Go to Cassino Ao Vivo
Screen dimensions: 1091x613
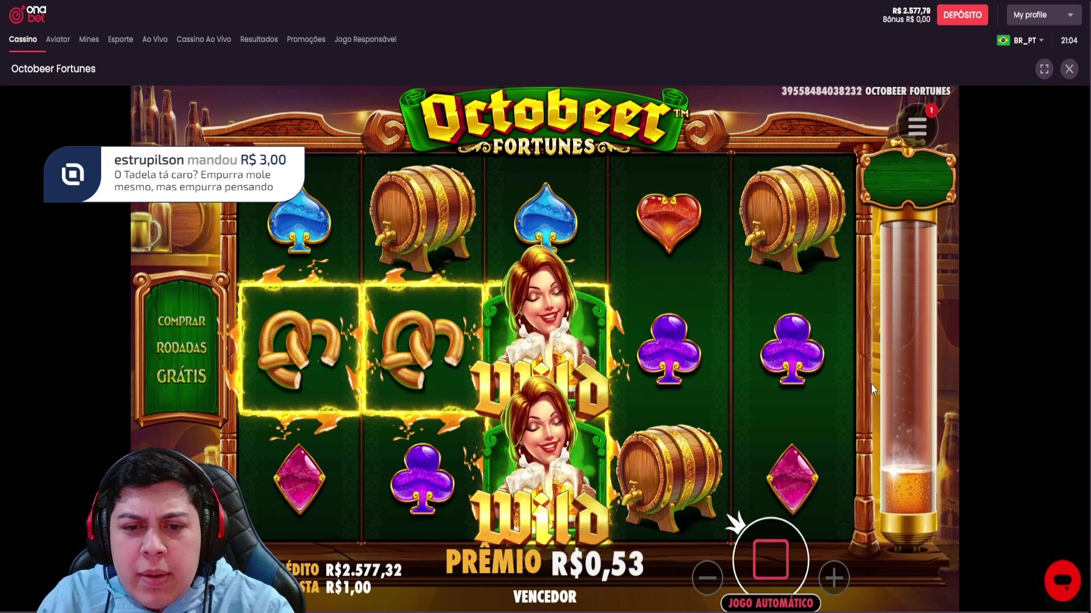(x=203, y=39)
